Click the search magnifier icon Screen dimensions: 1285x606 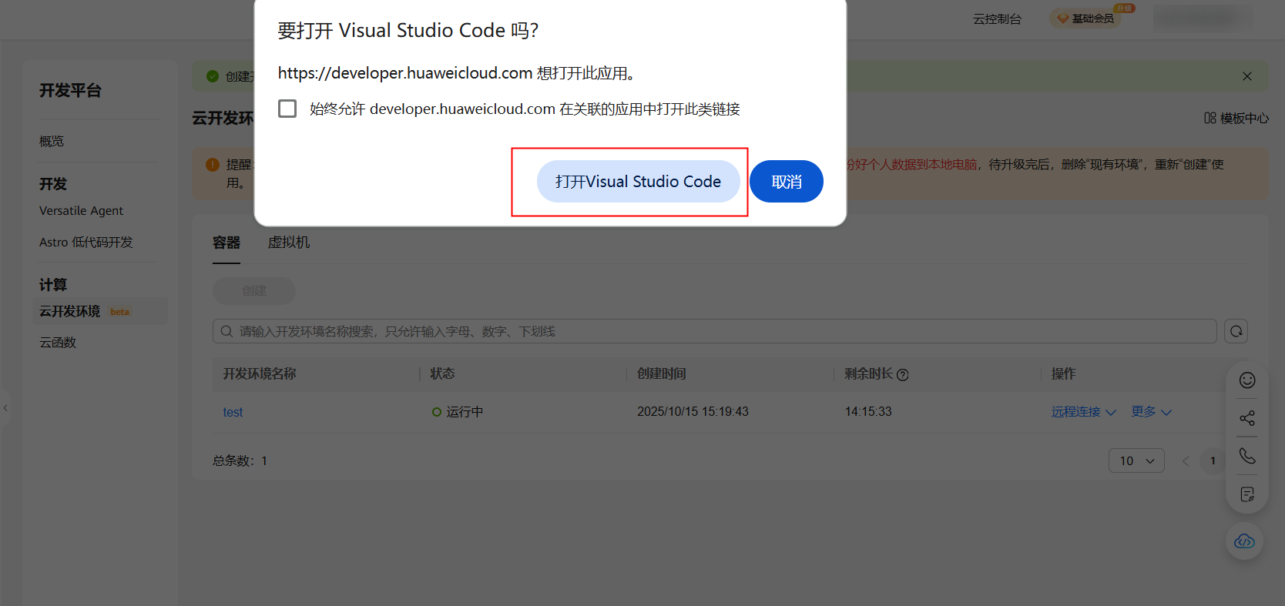[226, 331]
